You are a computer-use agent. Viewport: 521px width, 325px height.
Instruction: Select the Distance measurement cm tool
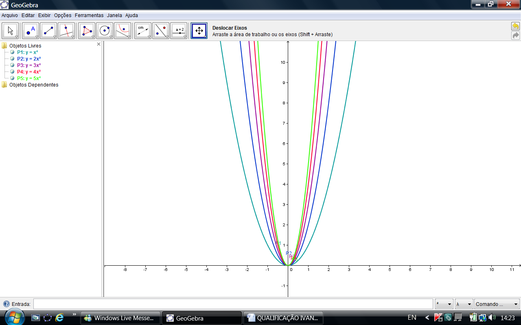(x=143, y=31)
